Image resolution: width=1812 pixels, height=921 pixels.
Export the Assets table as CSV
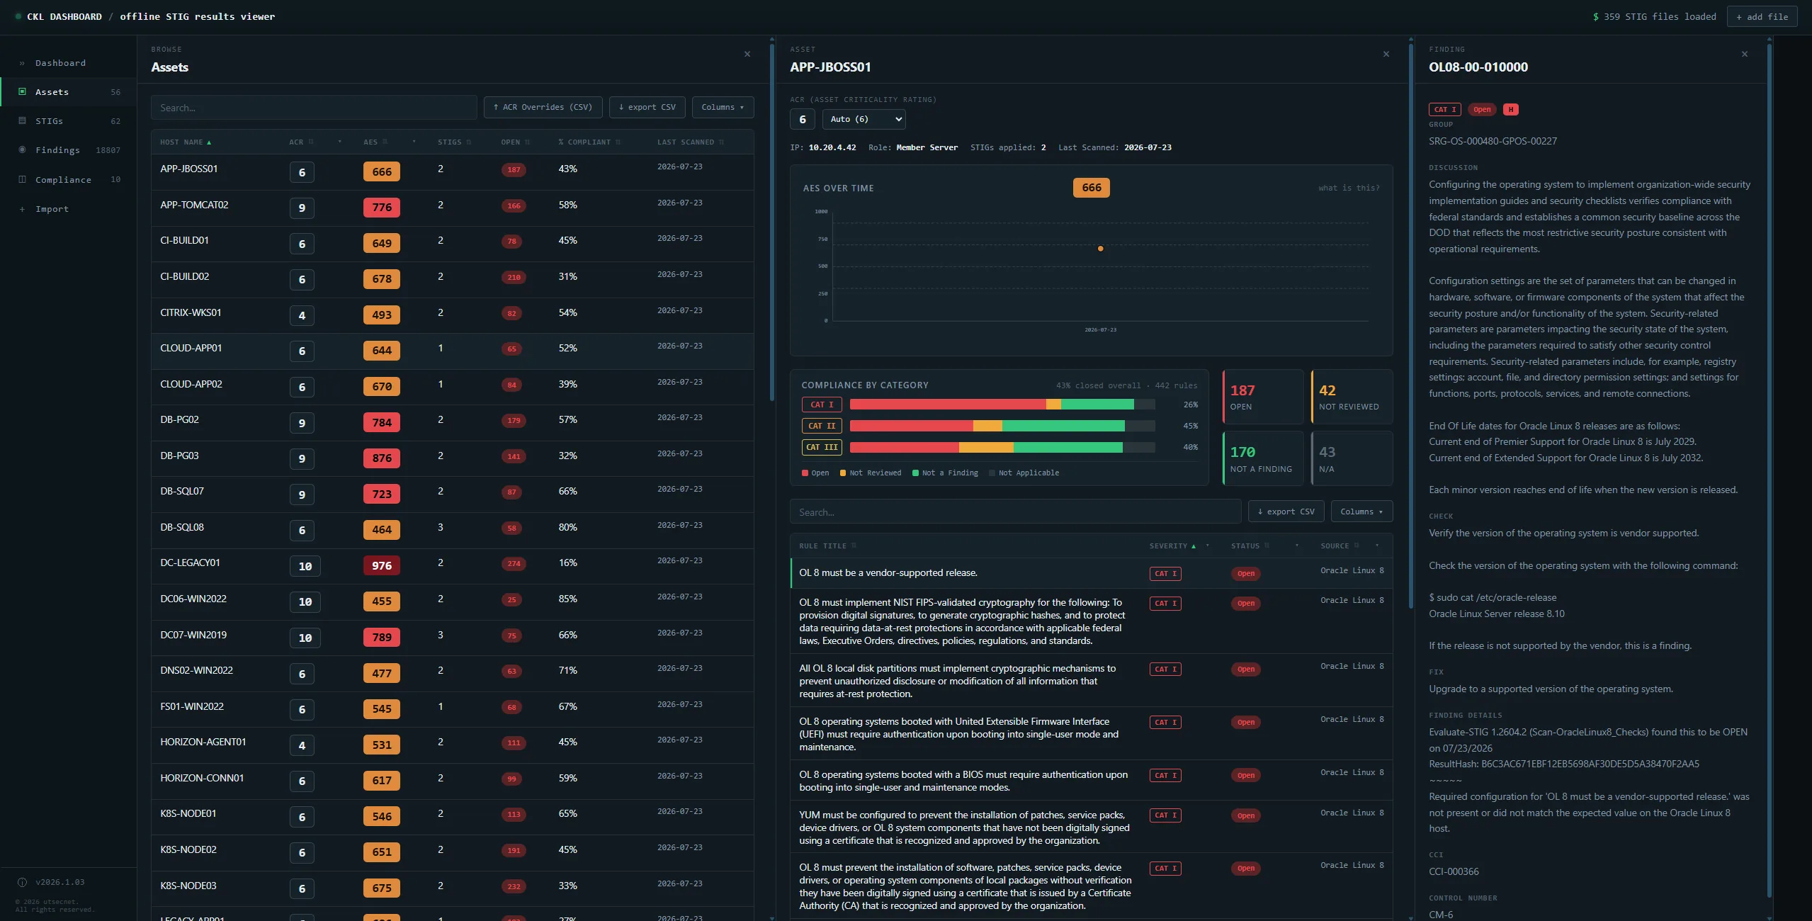pos(647,107)
